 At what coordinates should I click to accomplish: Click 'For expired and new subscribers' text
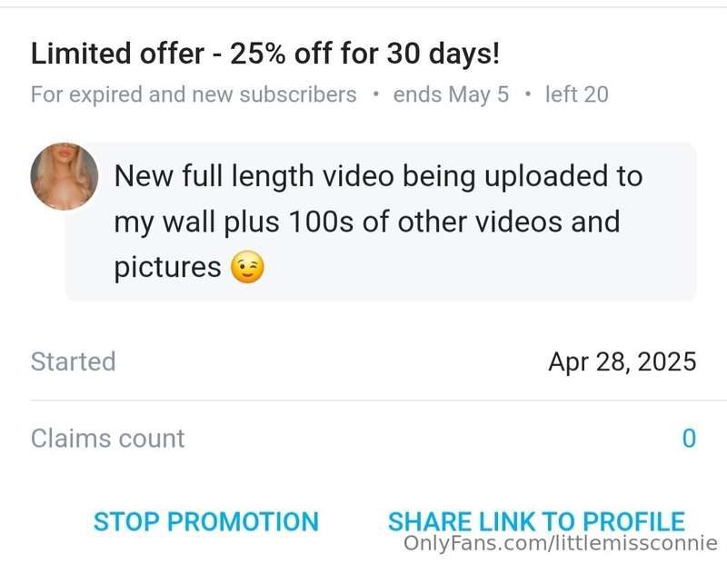(194, 94)
